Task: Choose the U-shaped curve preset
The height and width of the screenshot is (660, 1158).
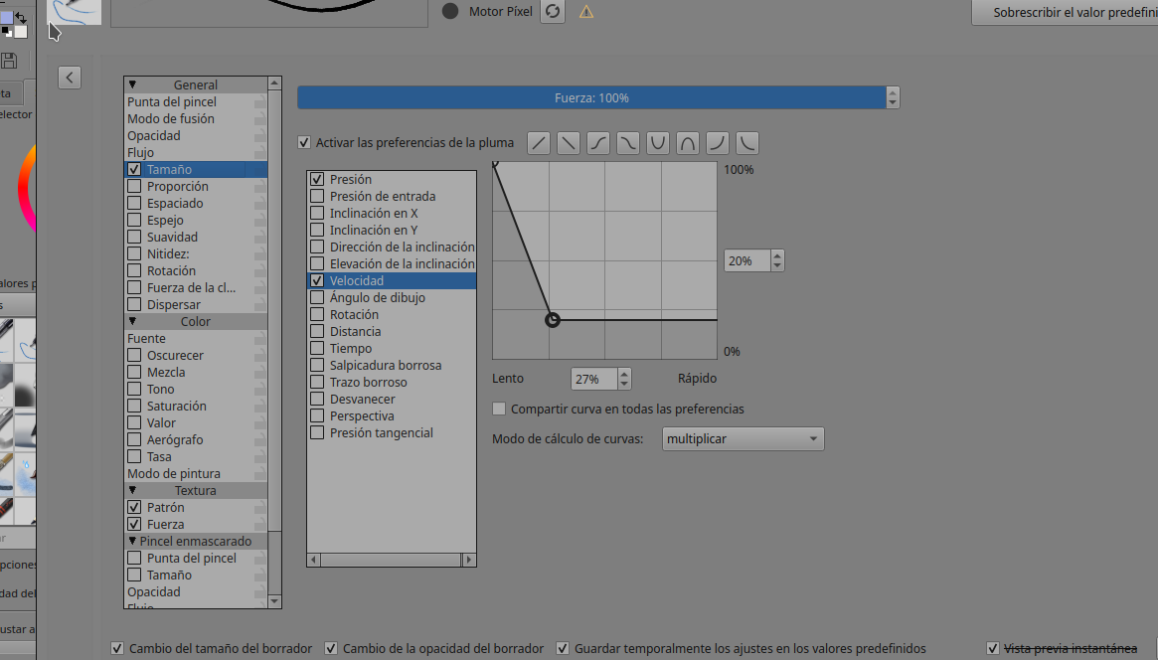Action: tap(657, 143)
